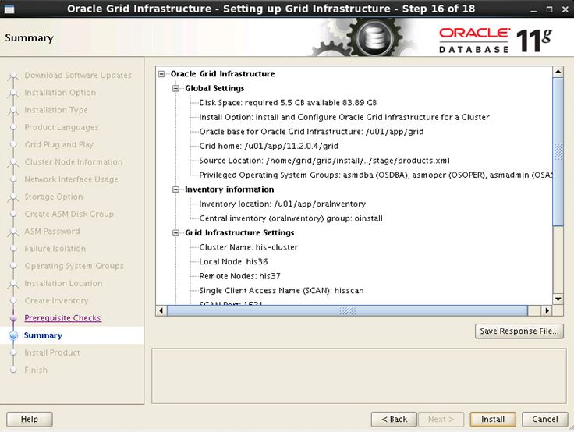Click the horizontal scroll left arrow

pos(161,311)
